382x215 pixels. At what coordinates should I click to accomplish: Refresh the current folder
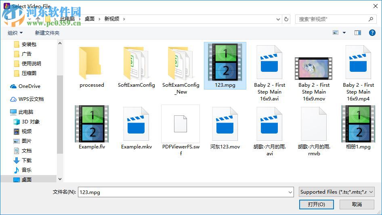click(x=286, y=19)
